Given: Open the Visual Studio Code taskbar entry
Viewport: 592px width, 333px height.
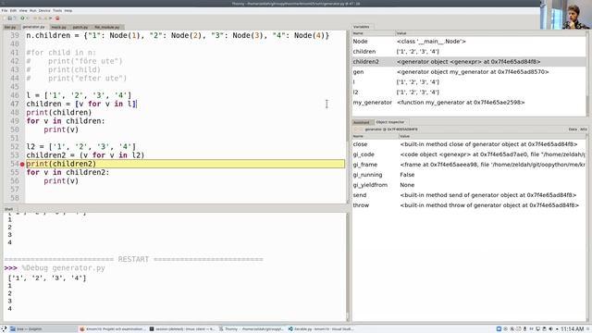Looking at the screenshot, I should click(321, 329).
